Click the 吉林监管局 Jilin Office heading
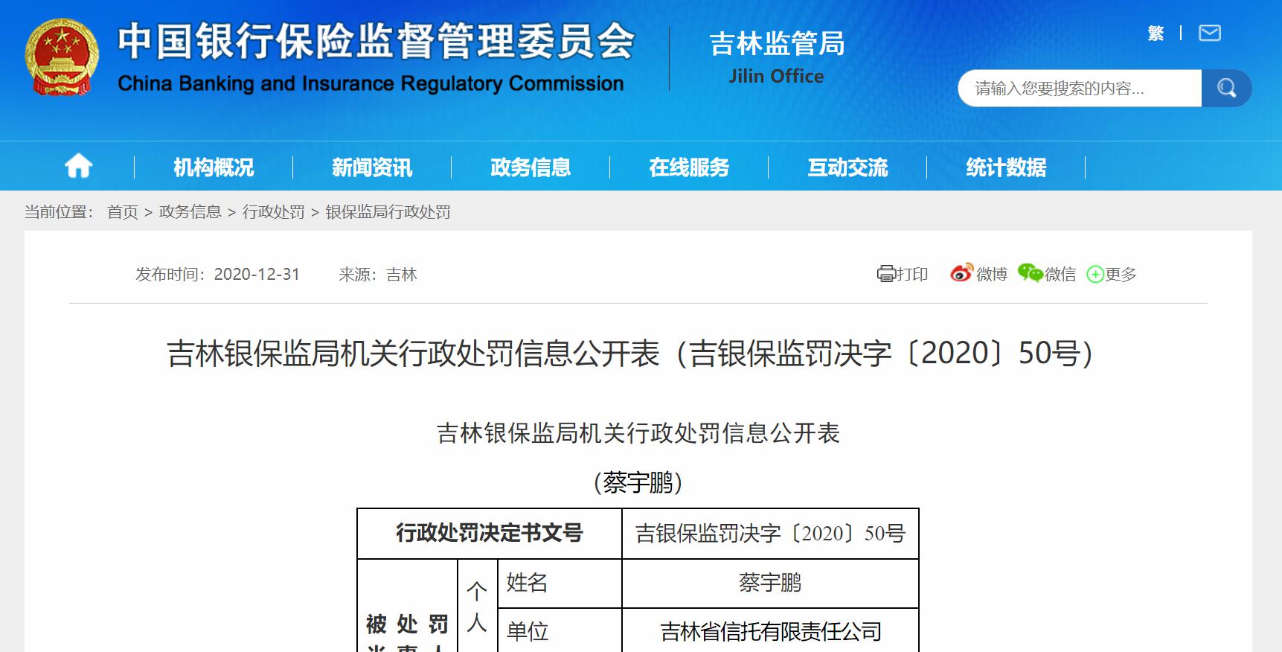The height and width of the screenshot is (652, 1282). click(777, 58)
